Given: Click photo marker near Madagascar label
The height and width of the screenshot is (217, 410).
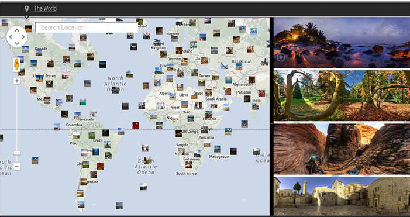Looking at the screenshot, I should (218, 149).
